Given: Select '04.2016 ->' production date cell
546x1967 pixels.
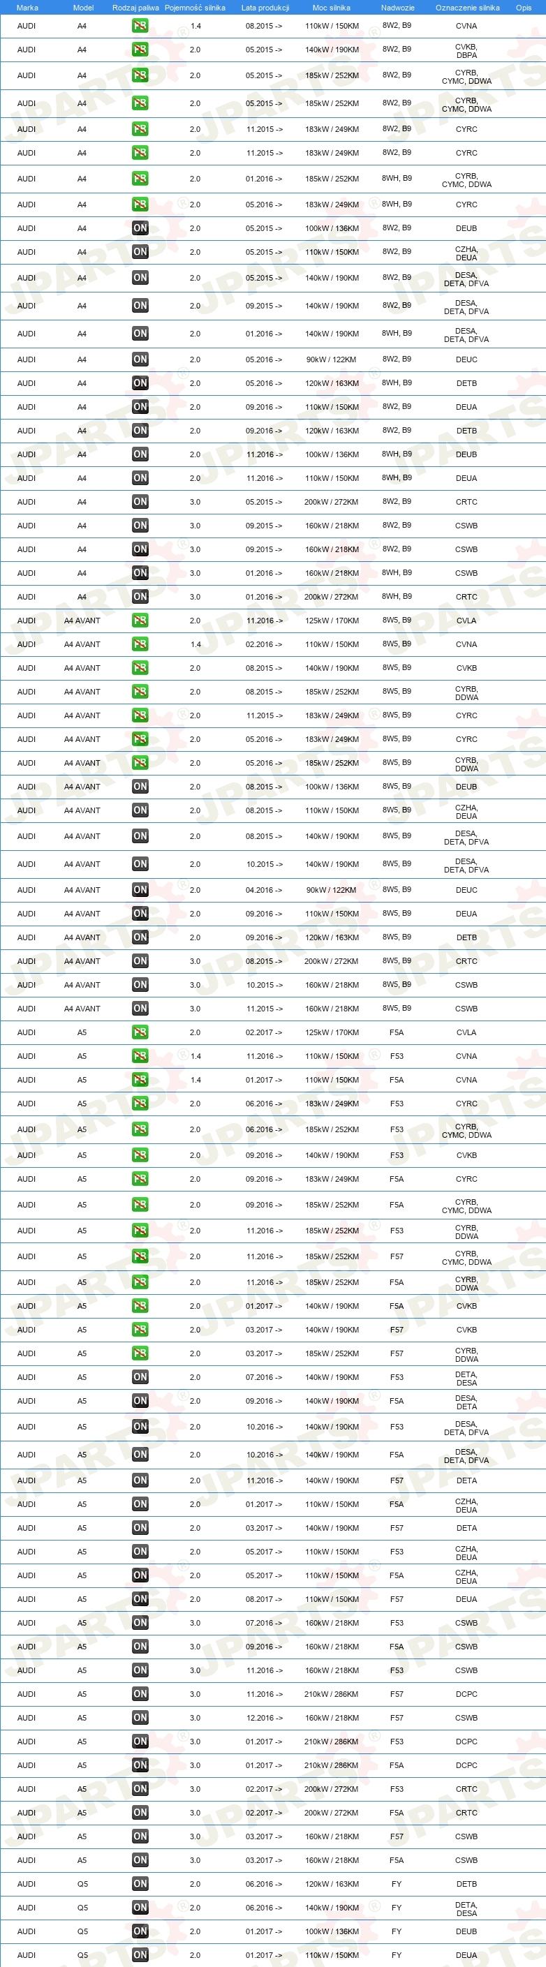Looking at the screenshot, I should (x=263, y=891).
